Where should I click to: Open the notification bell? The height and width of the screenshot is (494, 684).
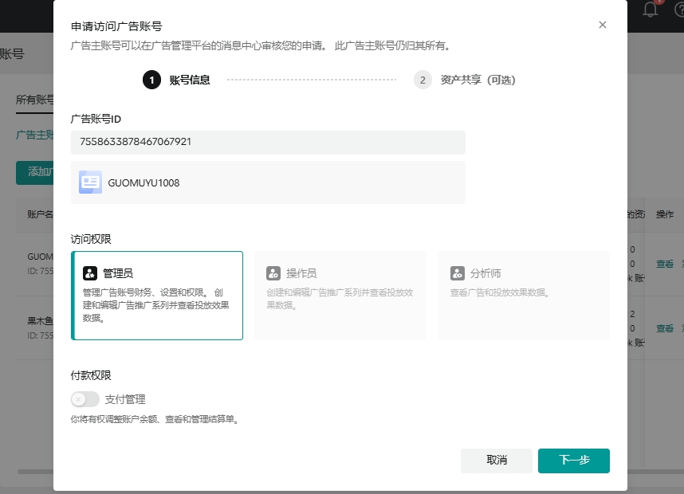point(651,10)
